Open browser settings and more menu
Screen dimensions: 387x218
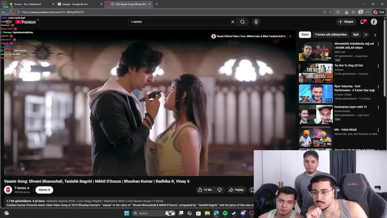(368, 12)
